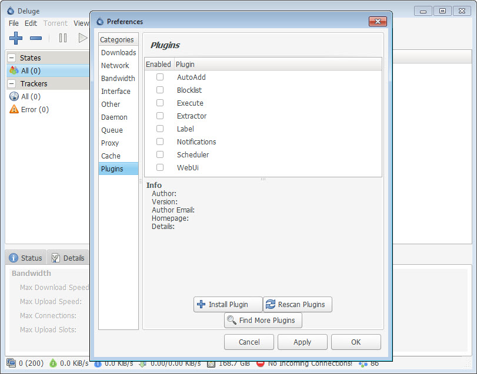Image resolution: width=477 pixels, height=374 pixels.
Task: Close the Preferences dialog
Action: pos(378,21)
